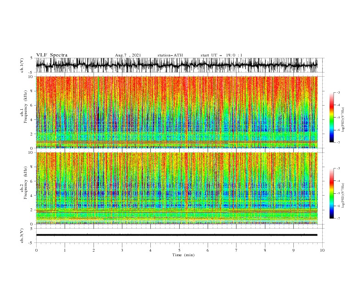Click the "VLF Spectra" title text
363x281 pixels.
[x=52, y=55]
